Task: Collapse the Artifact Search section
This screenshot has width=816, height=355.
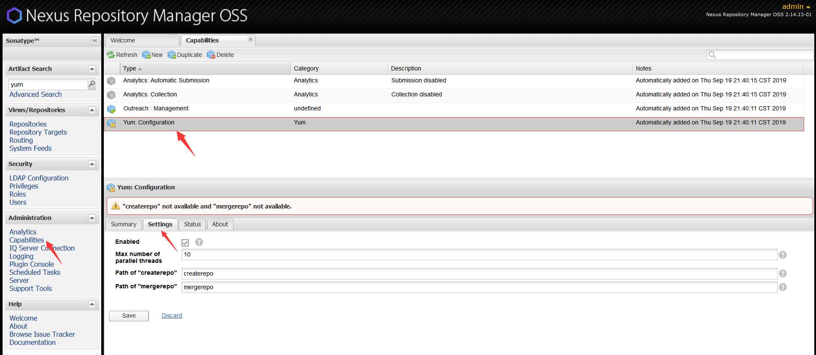Action: click(x=92, y=69)
